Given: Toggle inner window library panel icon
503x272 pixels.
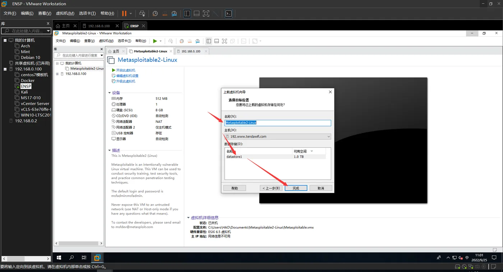Looking at the screenshot, I should (209, 41).
